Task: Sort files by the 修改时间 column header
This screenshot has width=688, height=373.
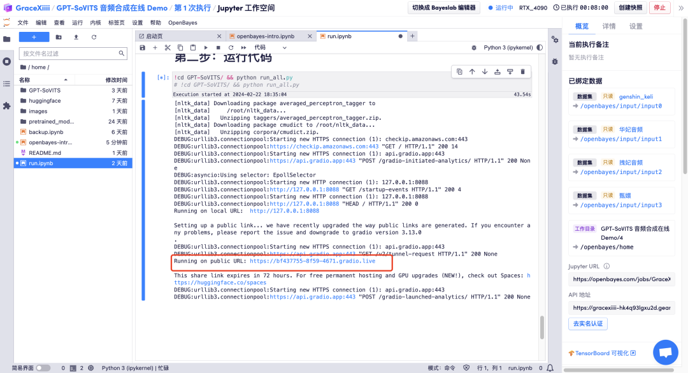Action: pos(103,80)
